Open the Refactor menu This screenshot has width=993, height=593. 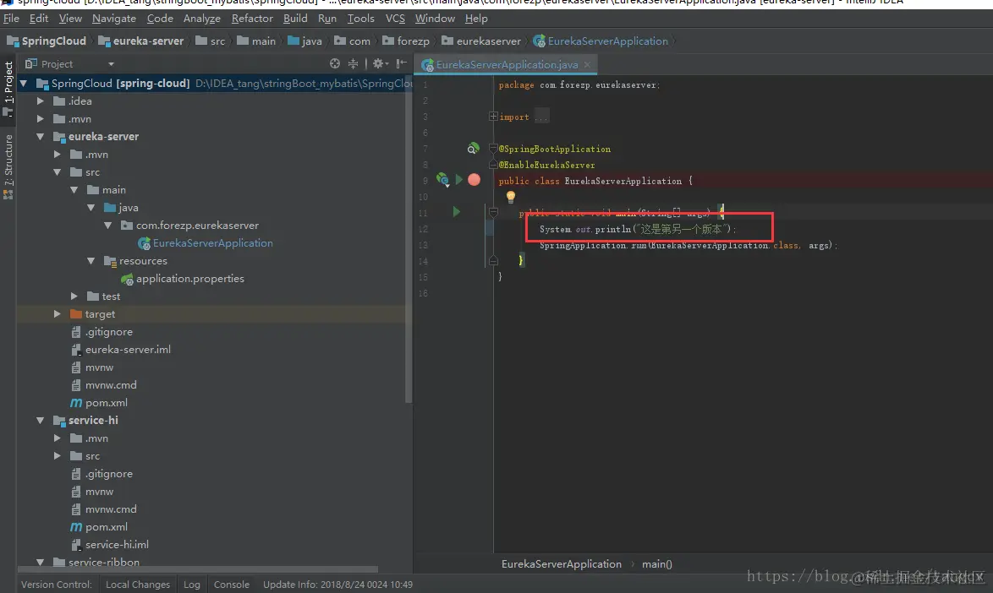click(x=252, y=19)
